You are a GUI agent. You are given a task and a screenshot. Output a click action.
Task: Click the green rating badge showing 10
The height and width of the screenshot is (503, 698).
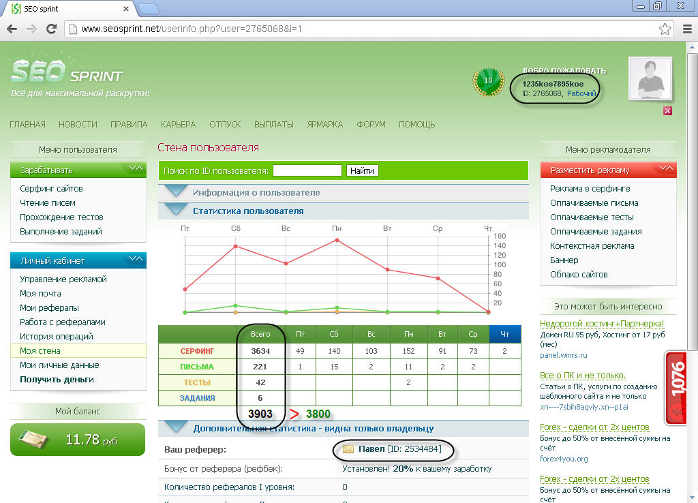[x=488, y=81]
